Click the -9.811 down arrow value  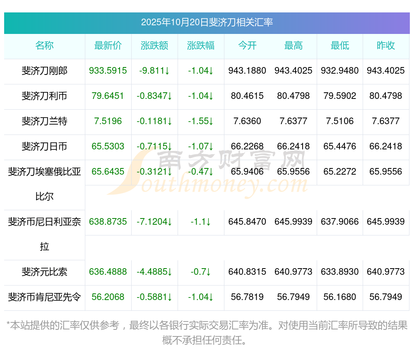point(154,71)
